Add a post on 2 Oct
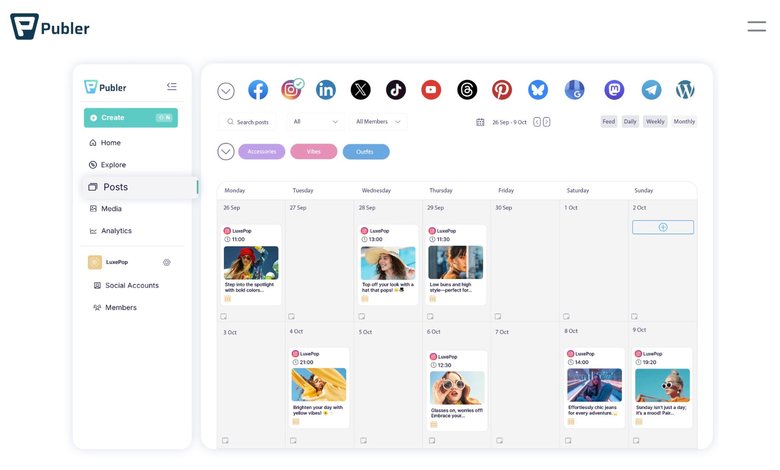The width and height of the screenshot is (780, 470). coord(663,227)
